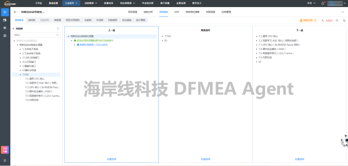Open the 参数图 sub-tab

[x=57, y=20]
